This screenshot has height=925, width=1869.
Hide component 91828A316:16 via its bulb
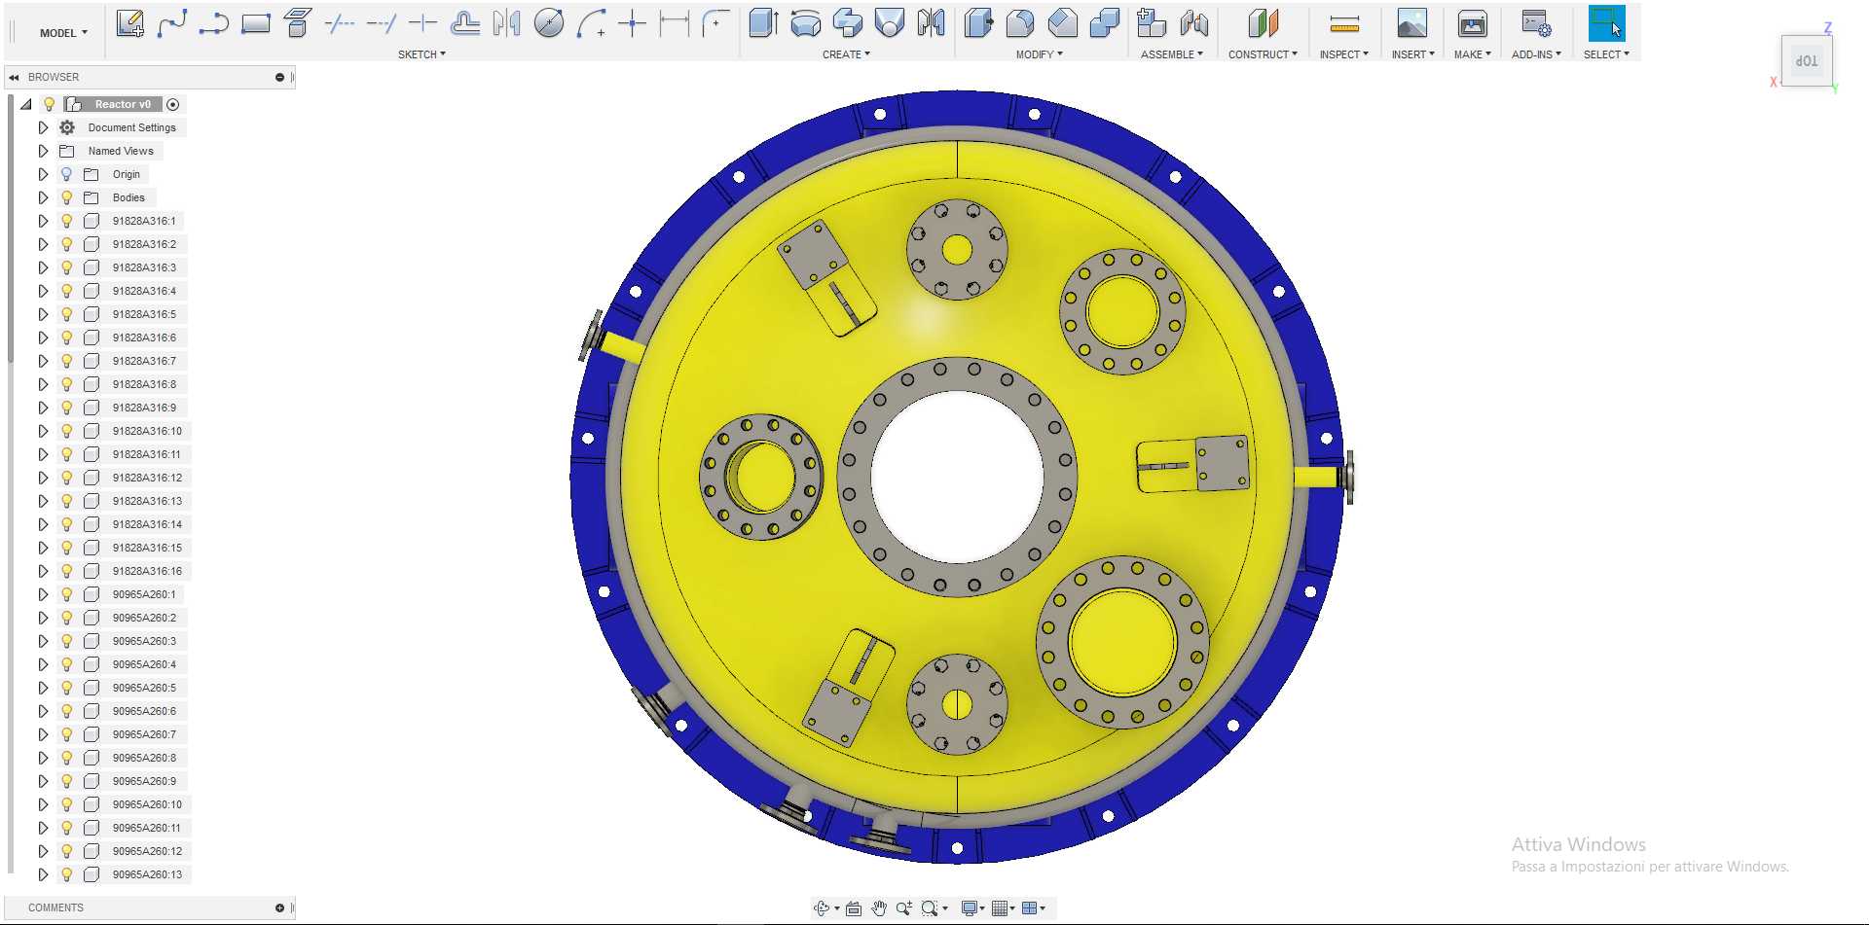(x=66, y=571)
